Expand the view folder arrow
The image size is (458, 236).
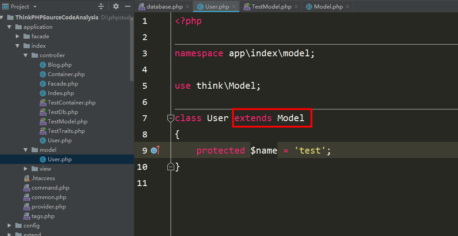click(x=26, y=168)
